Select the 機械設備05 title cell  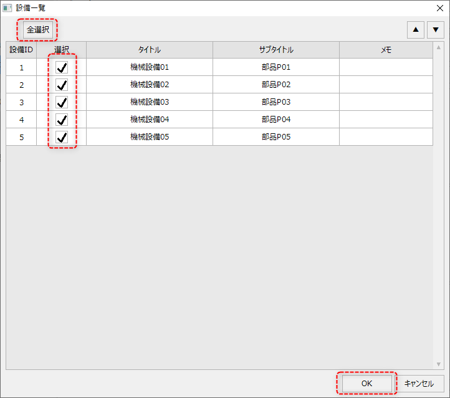(x=150, y=137)
